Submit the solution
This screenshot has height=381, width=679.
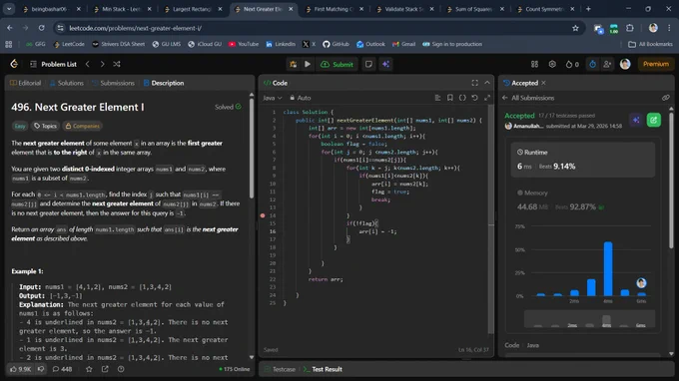(337, 64)
